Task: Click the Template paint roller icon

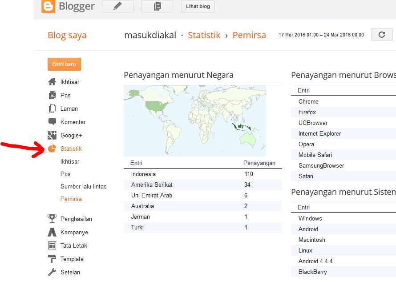Action: [x=52, y=259]
